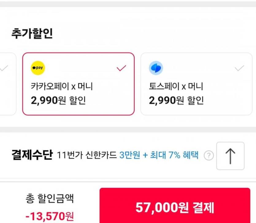This screenshot has width=256, height=223.
Task: Open the payment benefit help question mark
Action: coord(208,156)
